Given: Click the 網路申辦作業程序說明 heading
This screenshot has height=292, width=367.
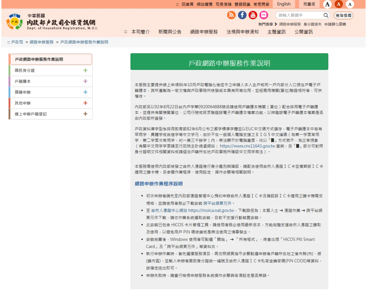Looking at the screenshot, I should (159, 184).
